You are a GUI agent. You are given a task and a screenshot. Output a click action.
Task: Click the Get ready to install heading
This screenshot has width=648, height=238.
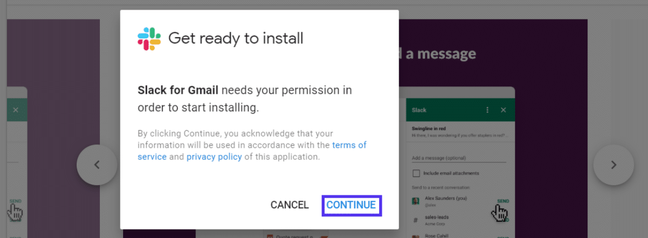235,38
